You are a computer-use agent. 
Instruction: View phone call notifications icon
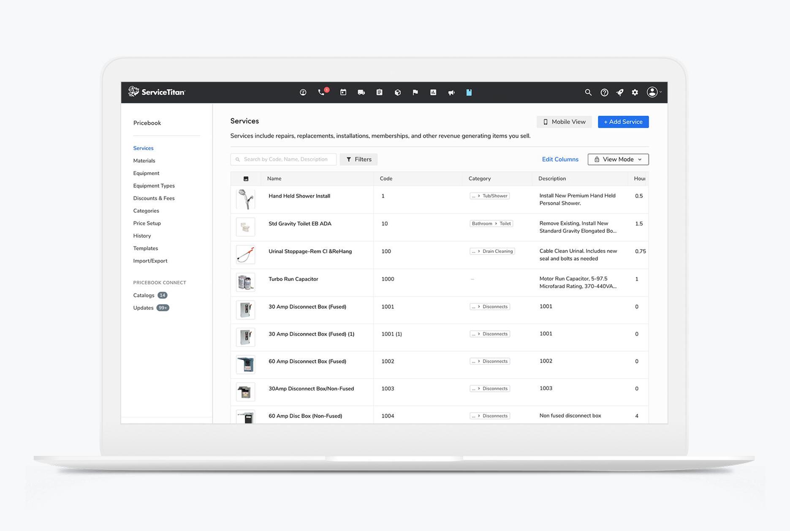pos(321,92)
